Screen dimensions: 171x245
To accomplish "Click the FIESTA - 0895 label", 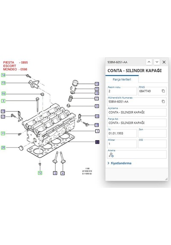I will pos(15,62).
